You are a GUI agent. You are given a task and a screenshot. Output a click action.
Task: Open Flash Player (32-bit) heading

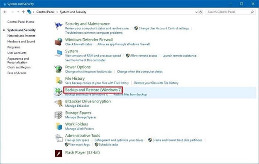coord(83,152)
